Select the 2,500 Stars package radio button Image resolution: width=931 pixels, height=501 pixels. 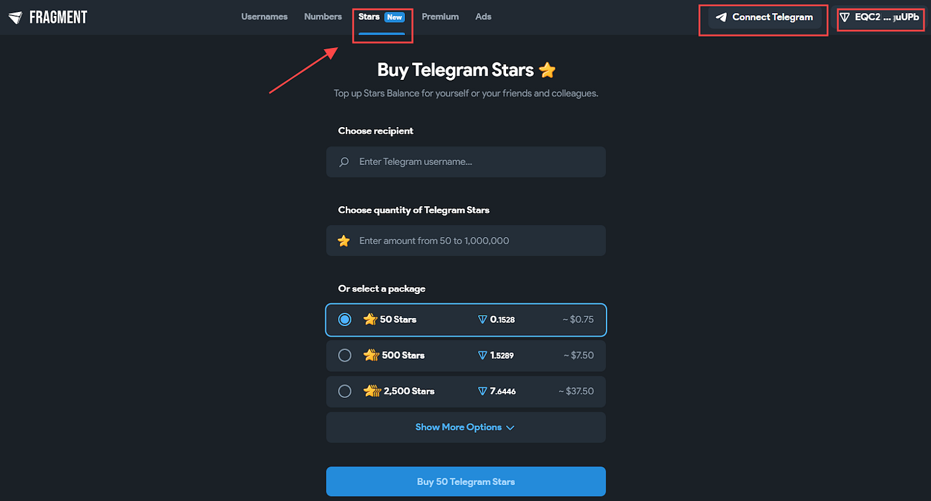344,391
